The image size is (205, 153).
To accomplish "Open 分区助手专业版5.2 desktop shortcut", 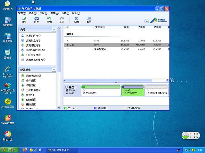I will click(x=8, y=89).
